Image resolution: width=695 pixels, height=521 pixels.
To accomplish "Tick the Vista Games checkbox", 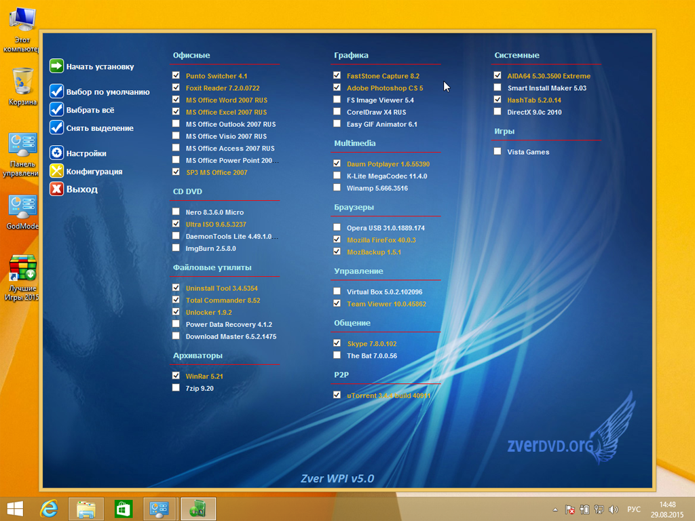I will [498, 152].
